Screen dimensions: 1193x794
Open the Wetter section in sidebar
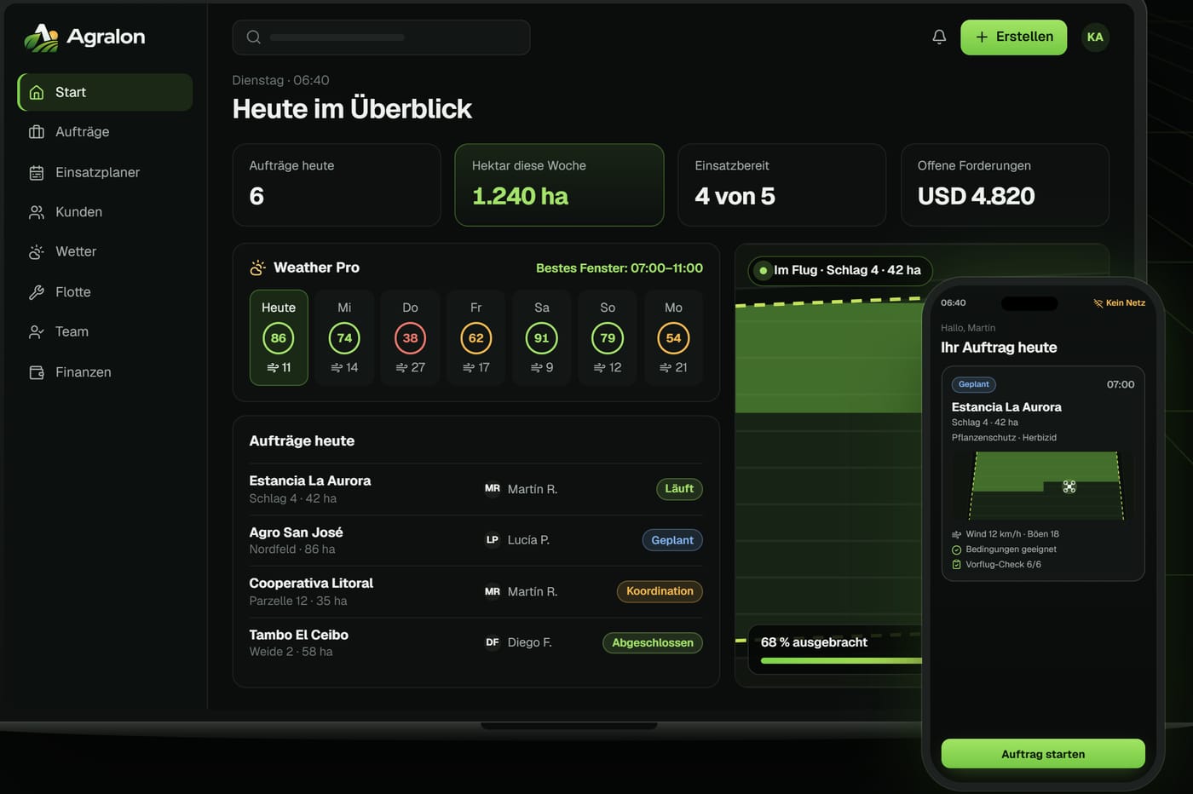point(106,252)
